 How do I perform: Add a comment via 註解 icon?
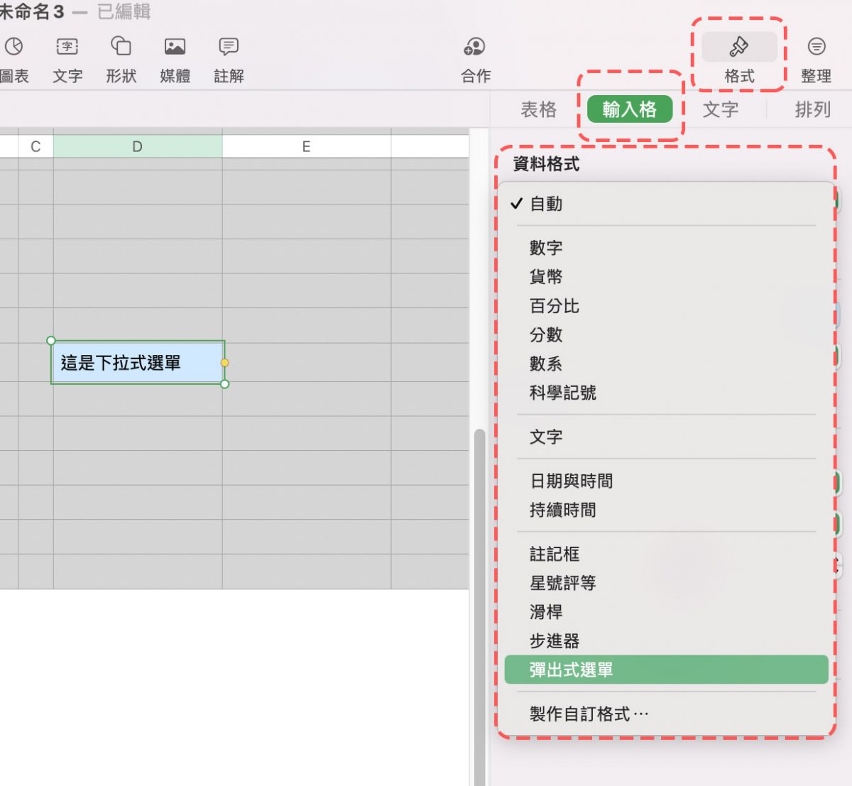[x=229, y=47]
